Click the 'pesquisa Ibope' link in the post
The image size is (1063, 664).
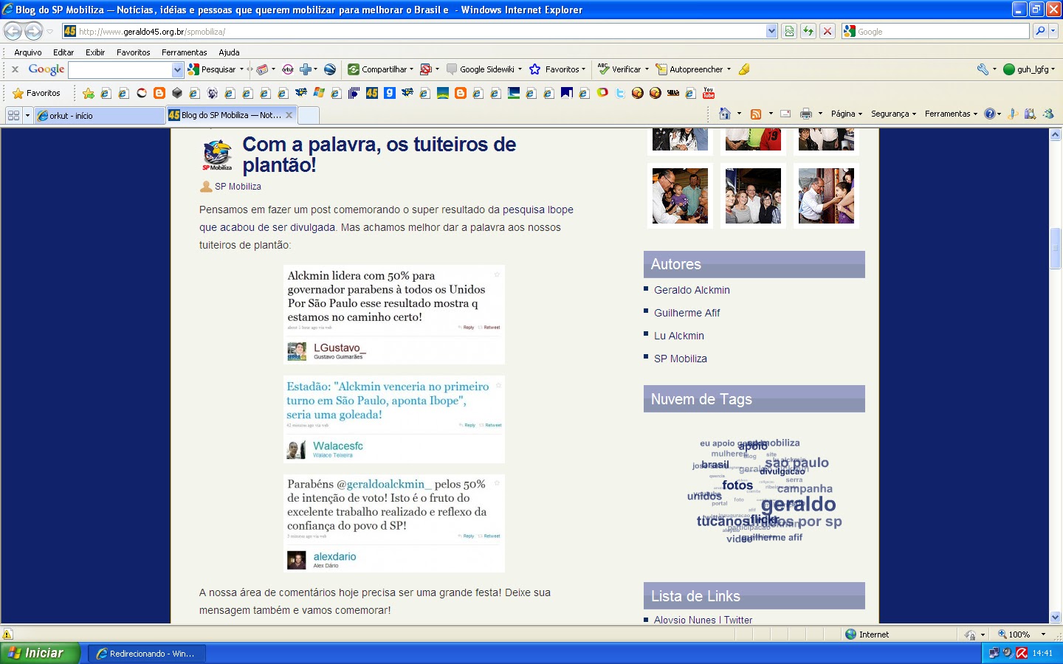click(x=538, y=210)
